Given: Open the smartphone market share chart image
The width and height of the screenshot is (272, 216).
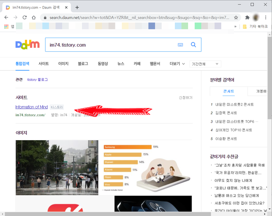Looking at the screenshot, I should [145, 167].
